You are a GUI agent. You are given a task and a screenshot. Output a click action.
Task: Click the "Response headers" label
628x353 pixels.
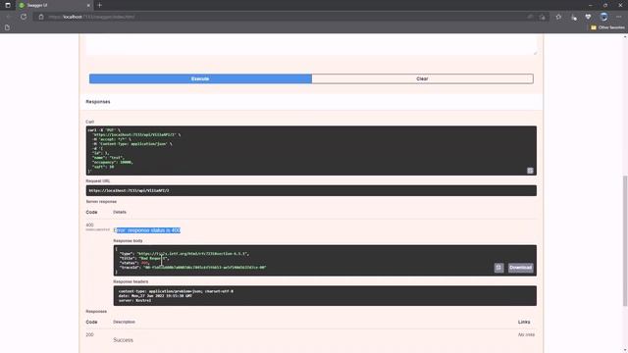point(131,281)
